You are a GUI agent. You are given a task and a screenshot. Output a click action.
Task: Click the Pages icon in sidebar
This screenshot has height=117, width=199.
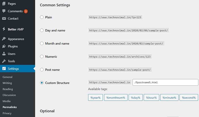pyautogui.click(x=4, y=4)
